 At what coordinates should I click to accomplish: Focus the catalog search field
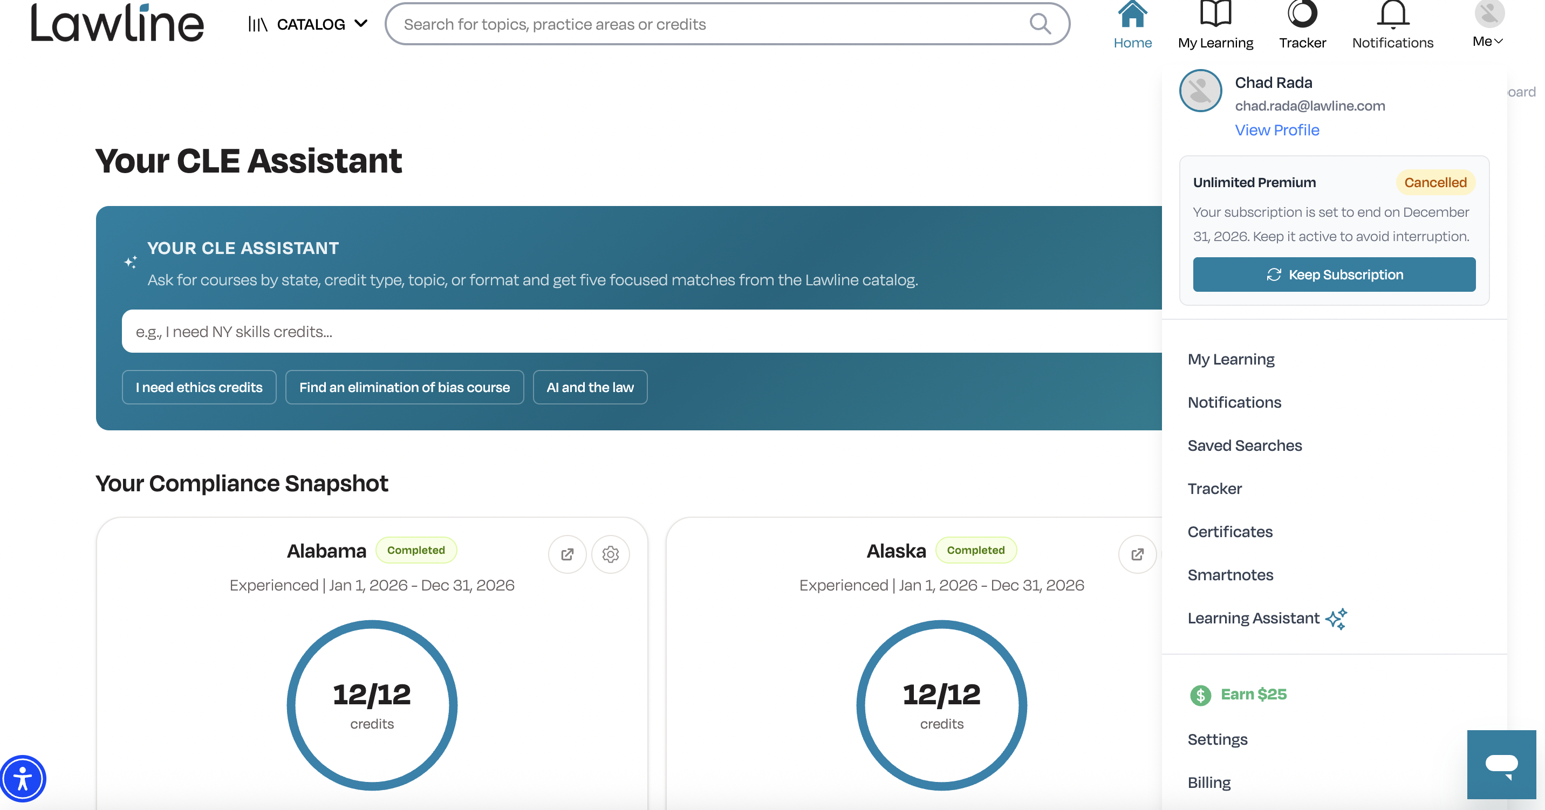point(727,24)
